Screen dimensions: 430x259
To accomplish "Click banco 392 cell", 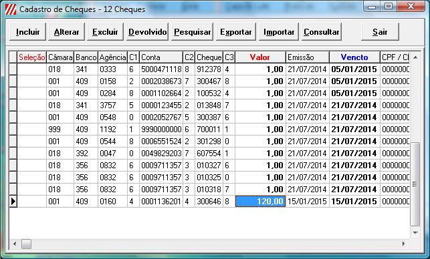I will coord(86,154).
